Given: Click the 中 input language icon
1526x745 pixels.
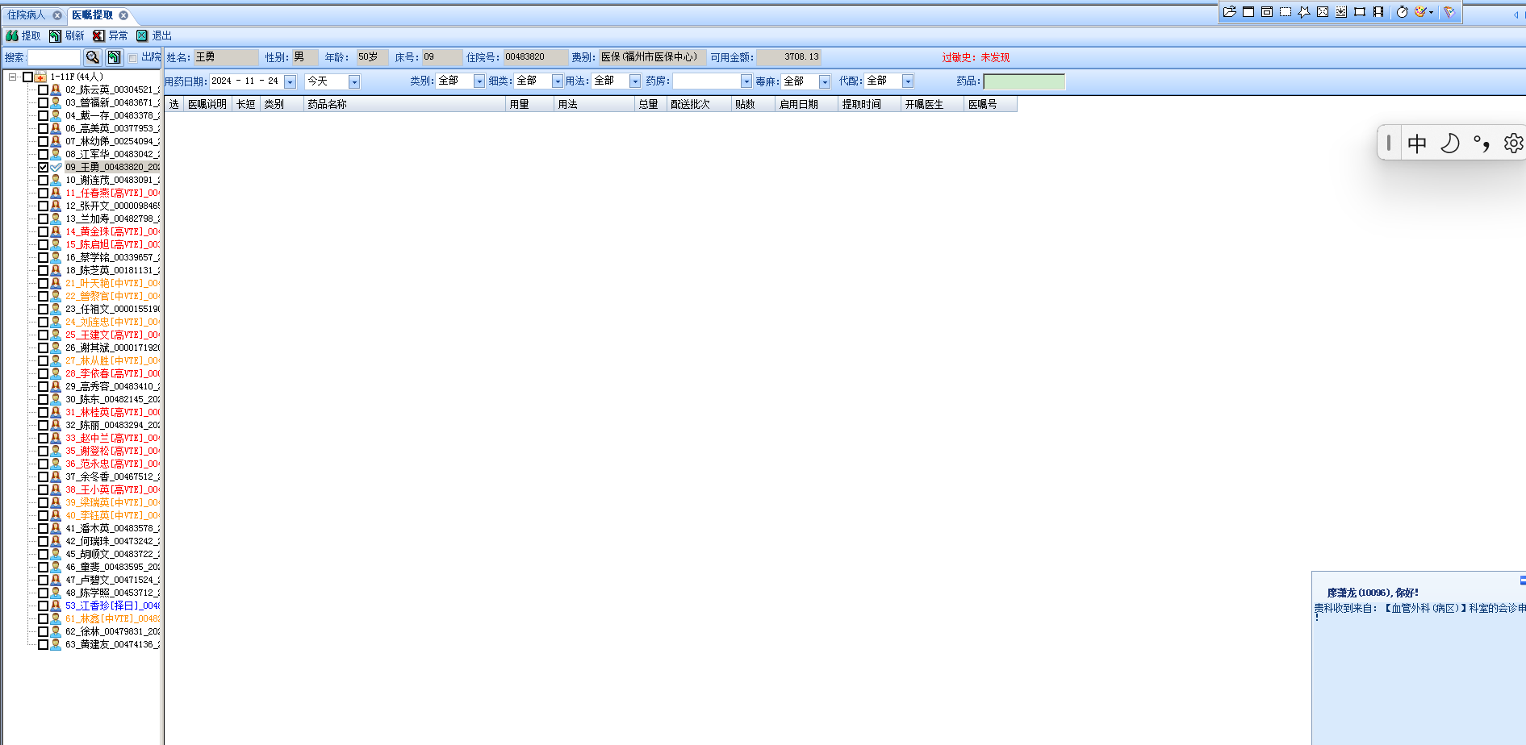Looking at the screenshot, I should pyautogui.click(x=1417, y=144).
